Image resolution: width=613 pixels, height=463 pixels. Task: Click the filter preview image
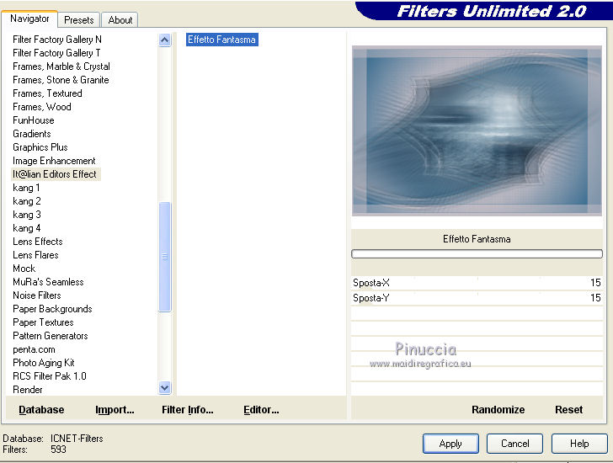click(x=477, y=130)
